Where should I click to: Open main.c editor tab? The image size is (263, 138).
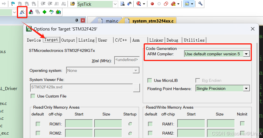(108, 21)
